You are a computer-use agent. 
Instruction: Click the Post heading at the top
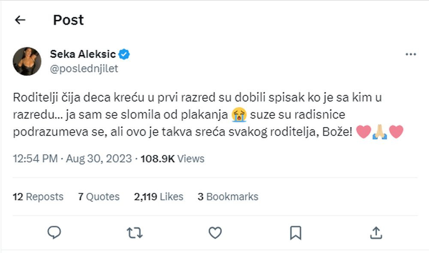(68, 20)
